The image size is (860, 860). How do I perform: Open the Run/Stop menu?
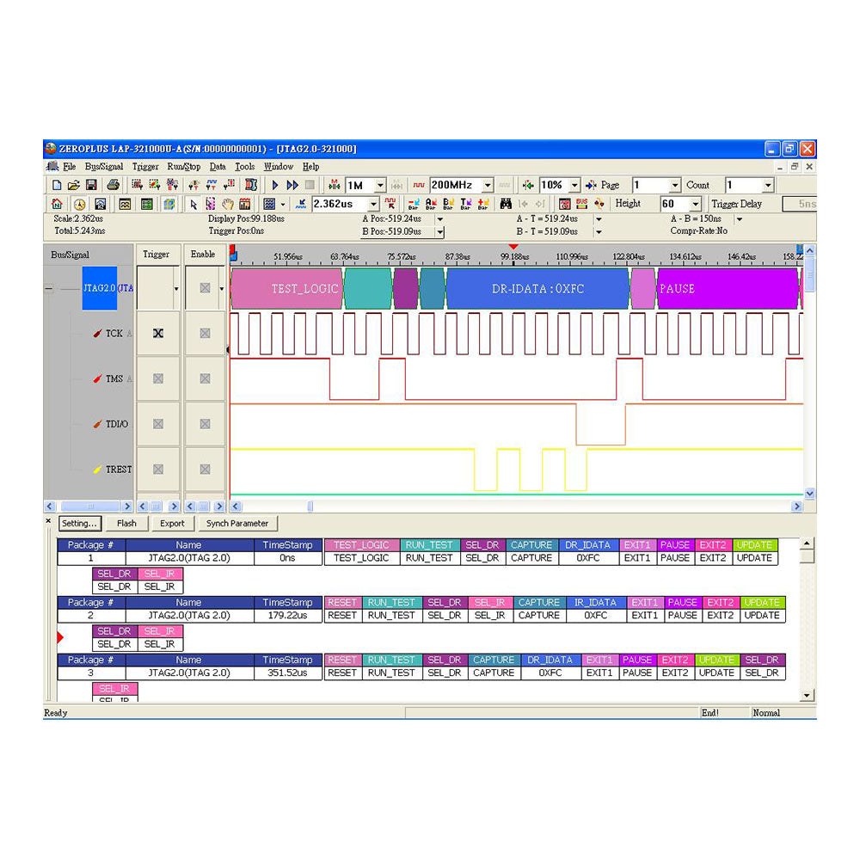point(184,167)
